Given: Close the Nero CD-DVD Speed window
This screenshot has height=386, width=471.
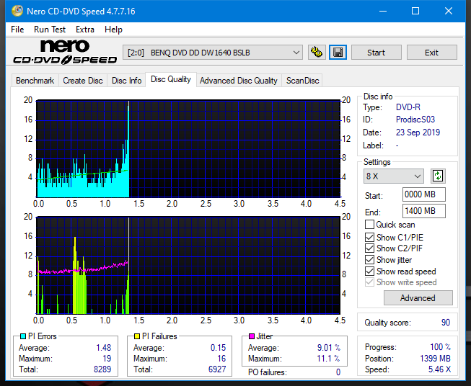Looking at the screenshot, I should [x=449, y=11].
